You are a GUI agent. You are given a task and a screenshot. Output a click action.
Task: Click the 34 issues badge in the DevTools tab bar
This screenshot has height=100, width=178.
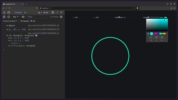[x=46, y=12]
